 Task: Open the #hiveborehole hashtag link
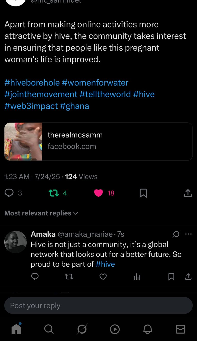32,83
